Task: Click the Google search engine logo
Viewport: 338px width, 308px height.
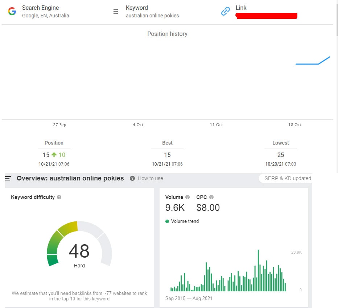Action: pos(12,11)
